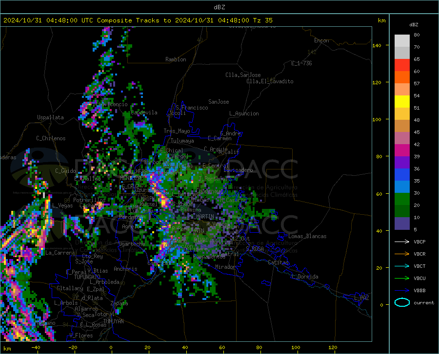
Task: Click the green VBCU arrow in legend
Action: 402,279
